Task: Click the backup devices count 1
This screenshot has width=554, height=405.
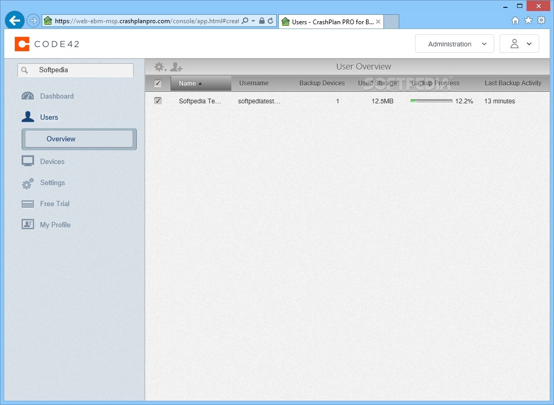Action: click(x=337, y=101)
